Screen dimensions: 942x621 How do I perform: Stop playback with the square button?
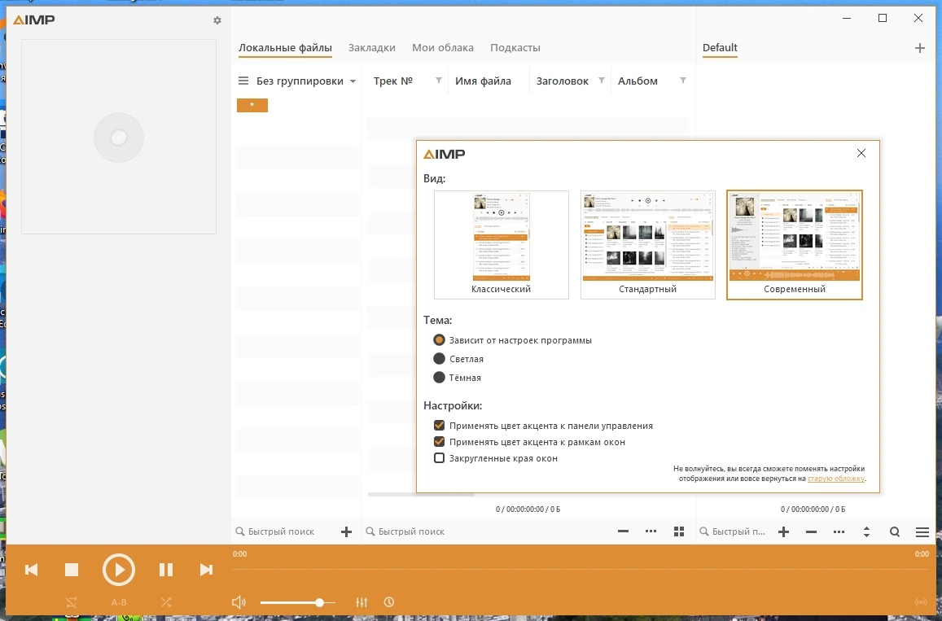coord(72,570)
